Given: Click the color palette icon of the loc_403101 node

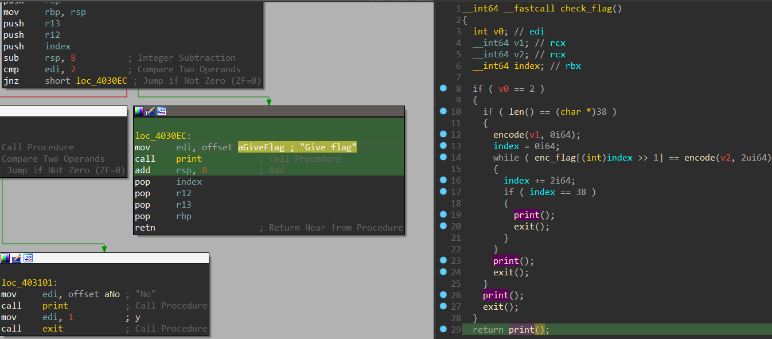Looking at the screenshot, I should pos(6,258).
